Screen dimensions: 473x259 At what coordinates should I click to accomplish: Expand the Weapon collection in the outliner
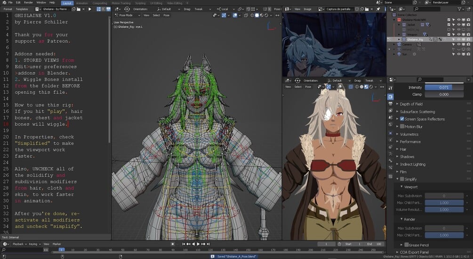click(400, 34)
